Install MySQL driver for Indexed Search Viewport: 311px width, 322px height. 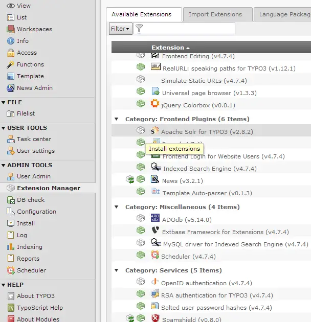pyautogui.click(x=141, y=243)
